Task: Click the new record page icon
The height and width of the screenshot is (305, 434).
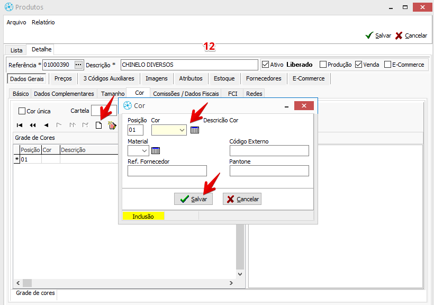Action: [98, 125]
